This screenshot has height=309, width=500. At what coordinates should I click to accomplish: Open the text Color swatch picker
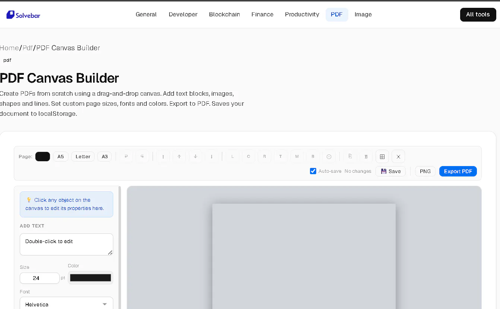click(x=91, y=278)
